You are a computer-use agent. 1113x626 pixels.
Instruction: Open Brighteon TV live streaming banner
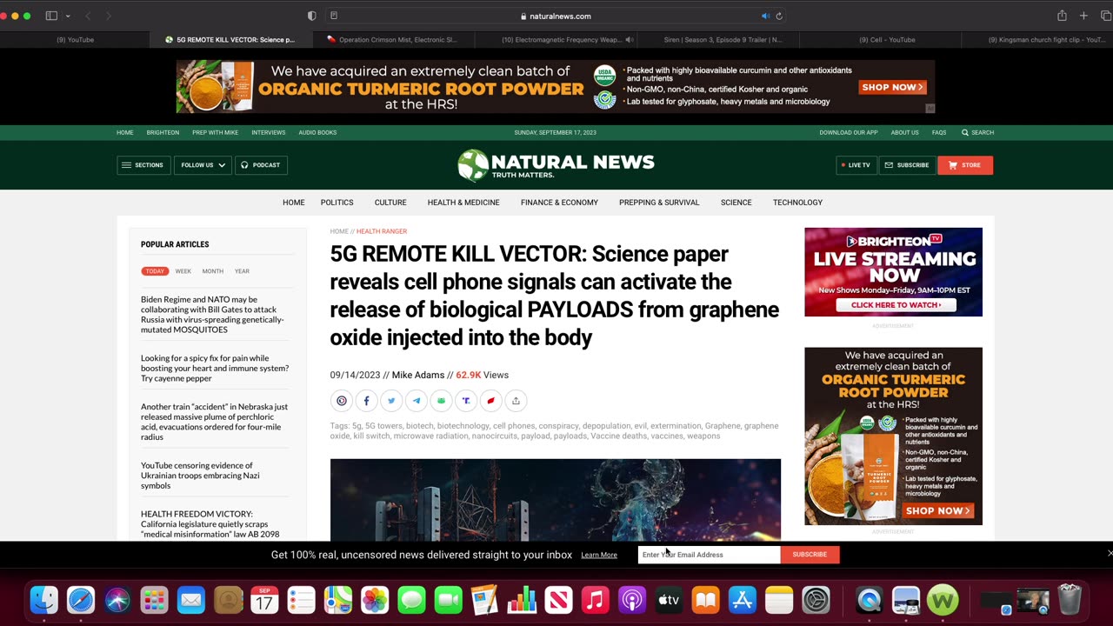coord(893,272)
